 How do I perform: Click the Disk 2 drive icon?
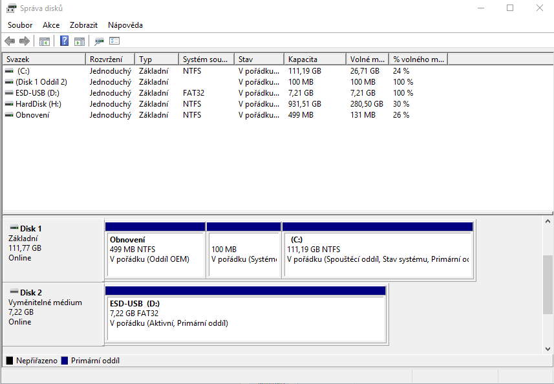(x=14, y=291)
